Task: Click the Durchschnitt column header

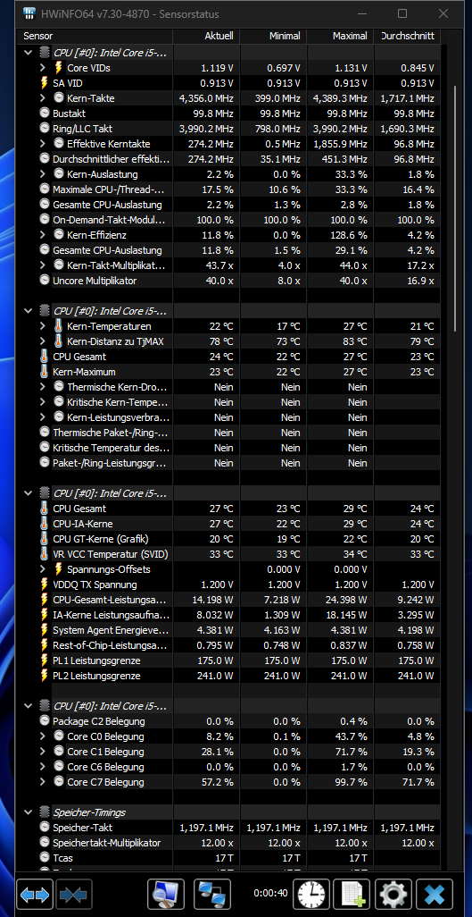Action: point(407,37)
